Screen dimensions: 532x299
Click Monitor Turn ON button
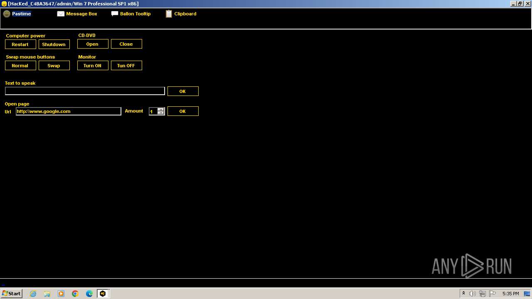93,66
